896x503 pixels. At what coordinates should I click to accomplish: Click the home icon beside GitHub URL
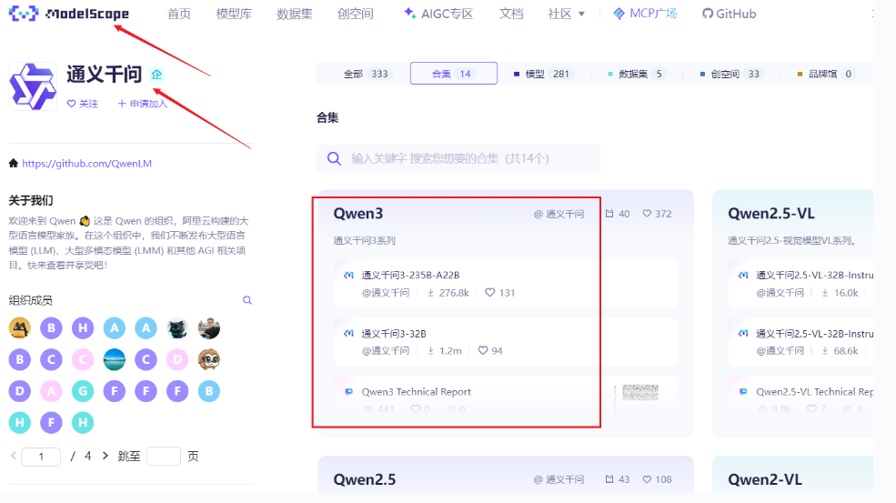pos(14,164)
